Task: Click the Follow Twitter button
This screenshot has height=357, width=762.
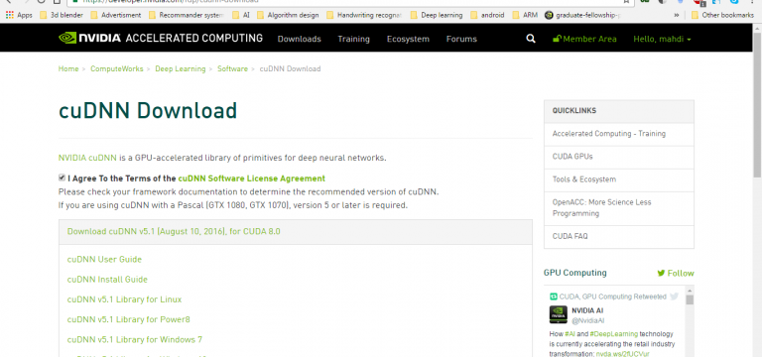Action: pyautogui.click(x=676, y=273)
